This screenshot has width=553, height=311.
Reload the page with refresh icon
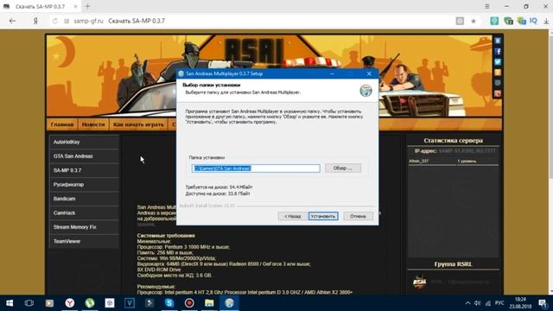(x=55, y=21)
